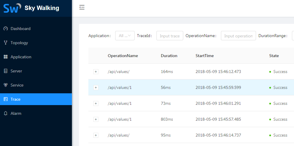Expand the 164ms /api/values/ trace row
The image size is (294, 146).
pos(96,72)
